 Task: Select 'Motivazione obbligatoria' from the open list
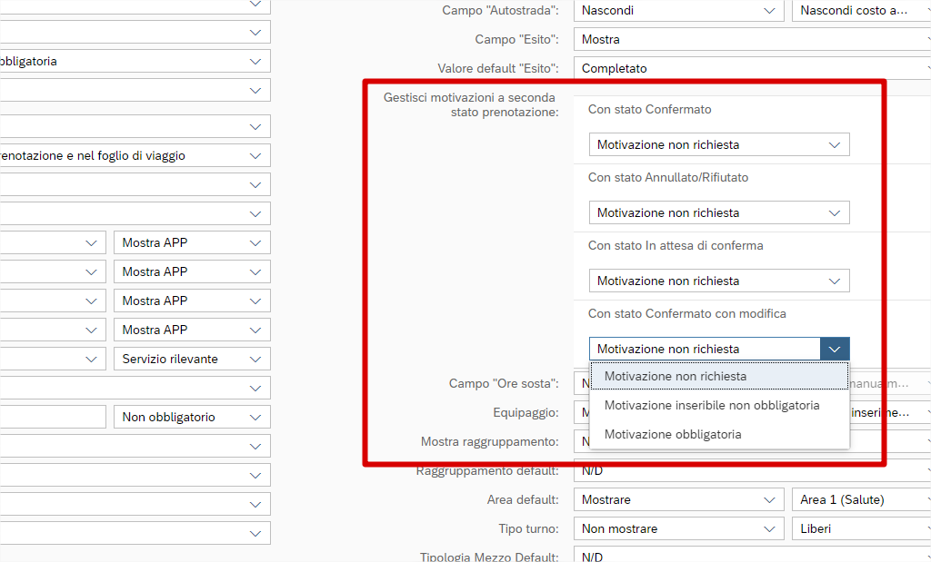coord(672,435)
